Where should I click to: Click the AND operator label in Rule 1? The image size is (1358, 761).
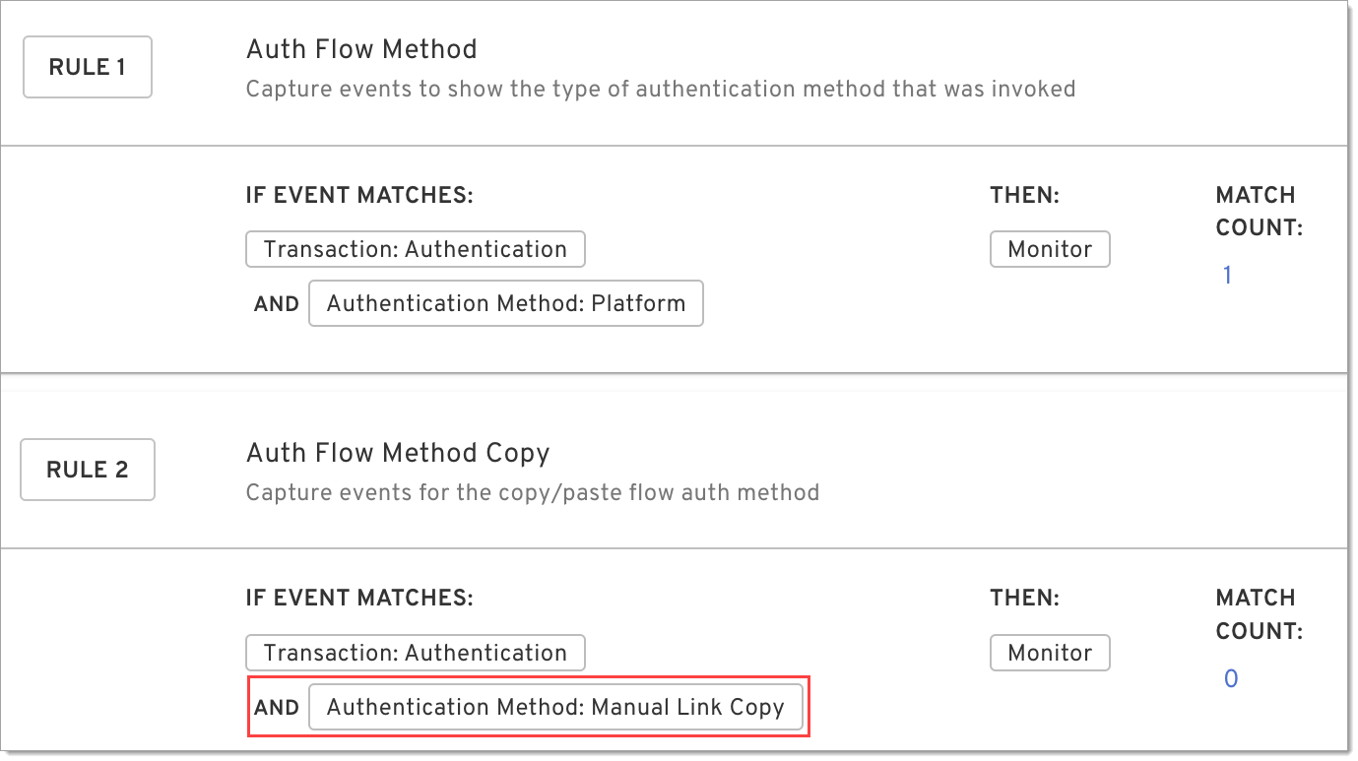[x=277, y=303]
